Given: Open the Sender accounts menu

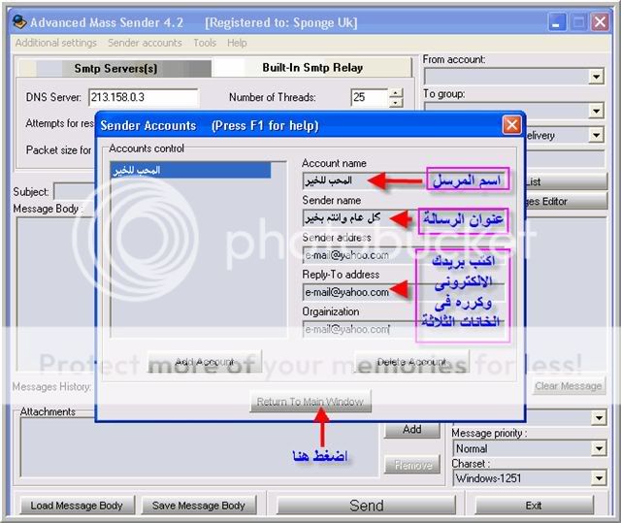Looking at the screenshot, I should point(145,43).
